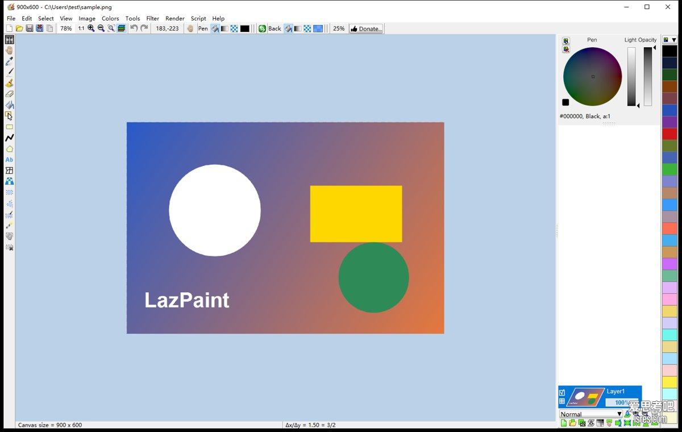Set pen fill to texture
682x432 pixels.
point(234,28)
